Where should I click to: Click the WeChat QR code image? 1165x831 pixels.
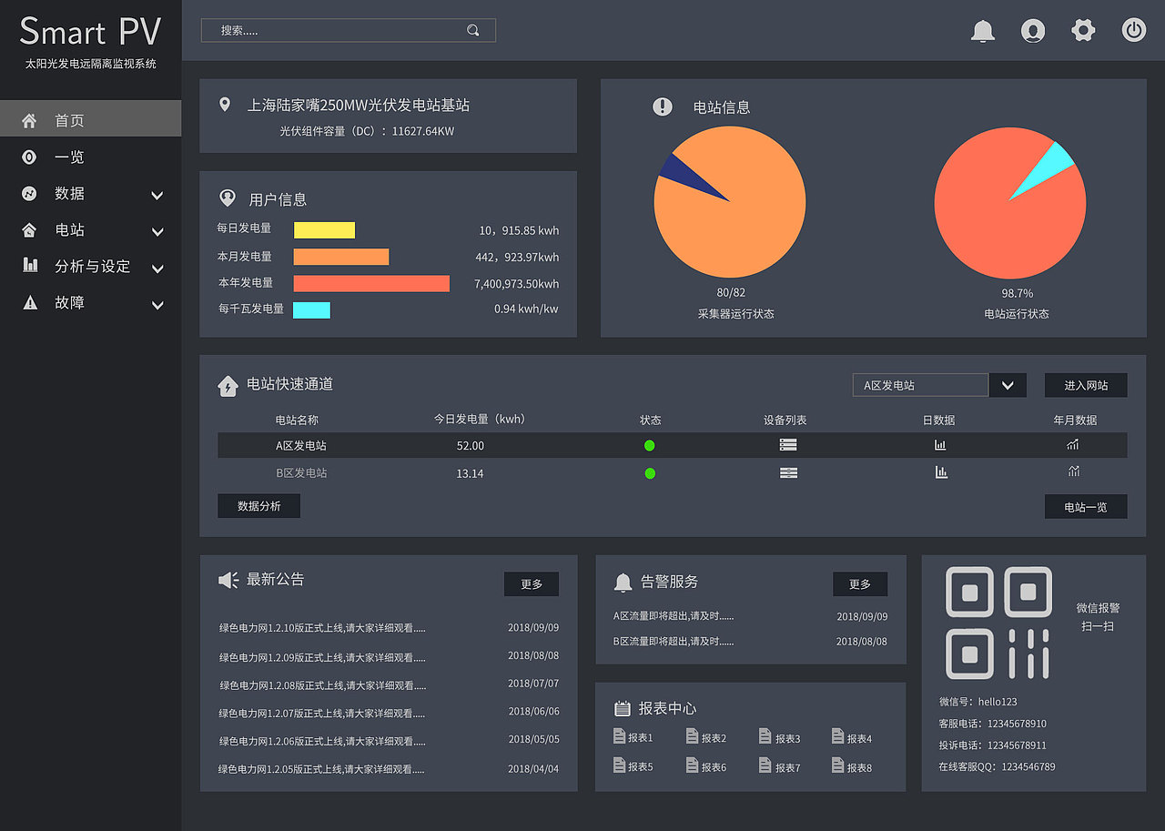pos(998,623)
